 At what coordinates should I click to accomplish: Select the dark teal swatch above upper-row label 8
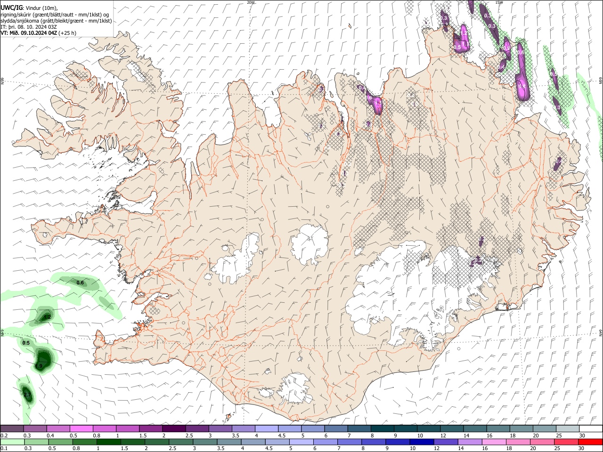click(383, 429)
